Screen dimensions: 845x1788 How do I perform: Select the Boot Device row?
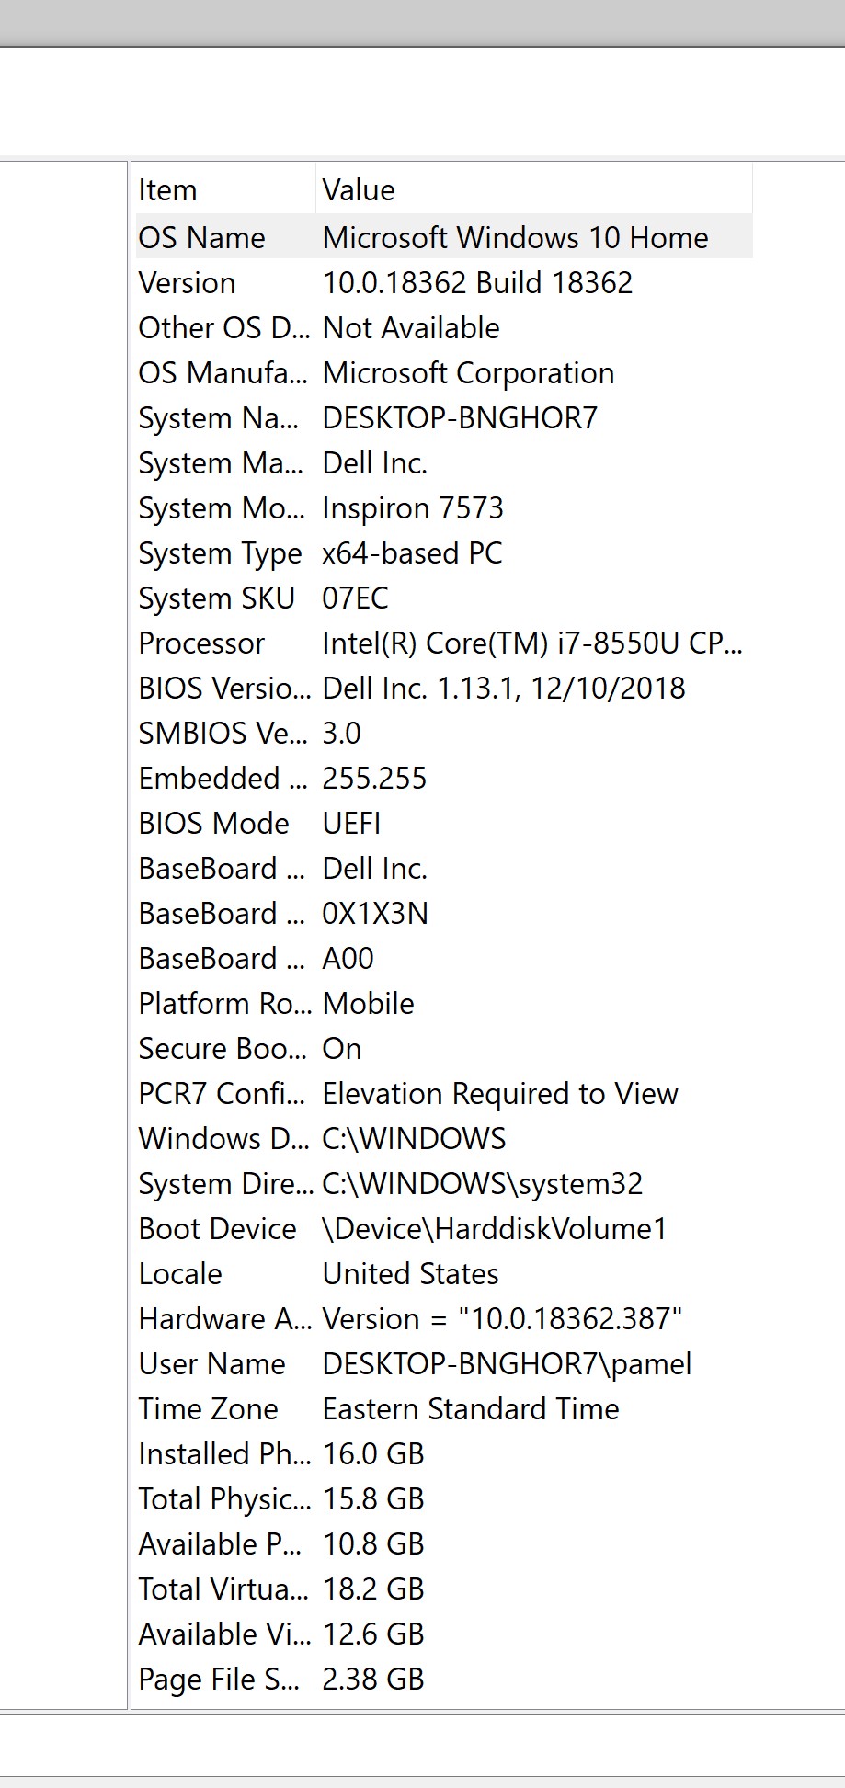[444, 1228]
